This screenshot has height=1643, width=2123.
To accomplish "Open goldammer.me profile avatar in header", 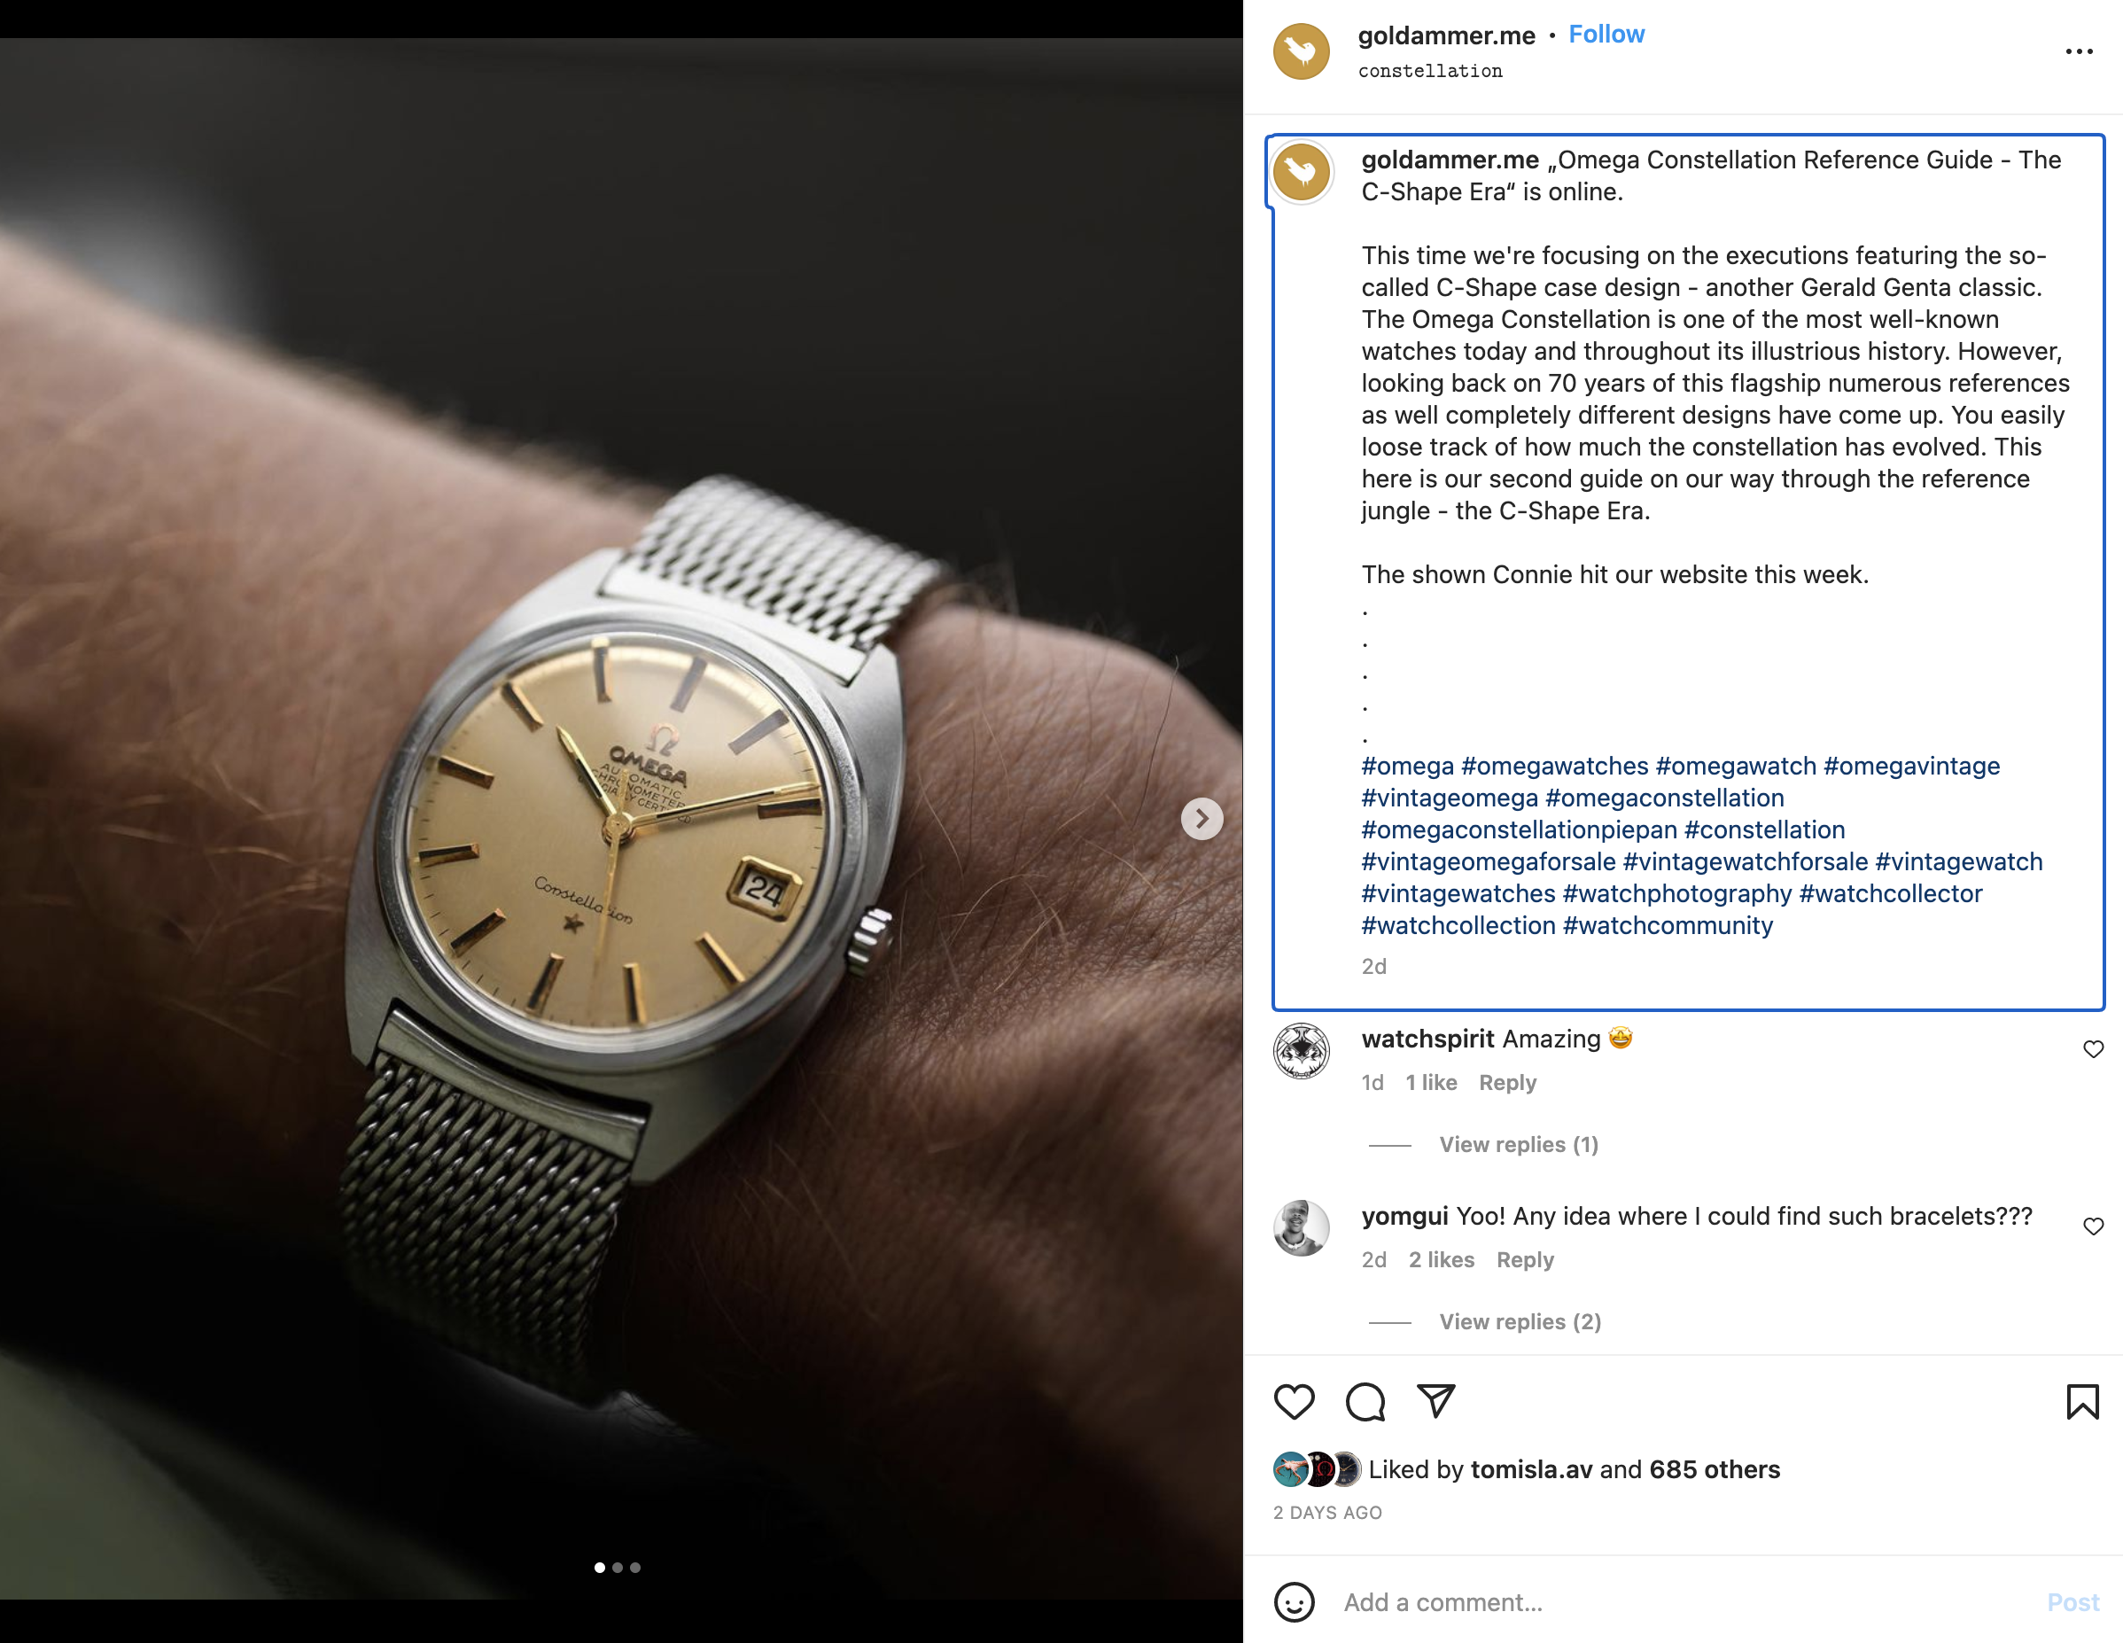I will pyautogui.click(x=1301, y=51).
